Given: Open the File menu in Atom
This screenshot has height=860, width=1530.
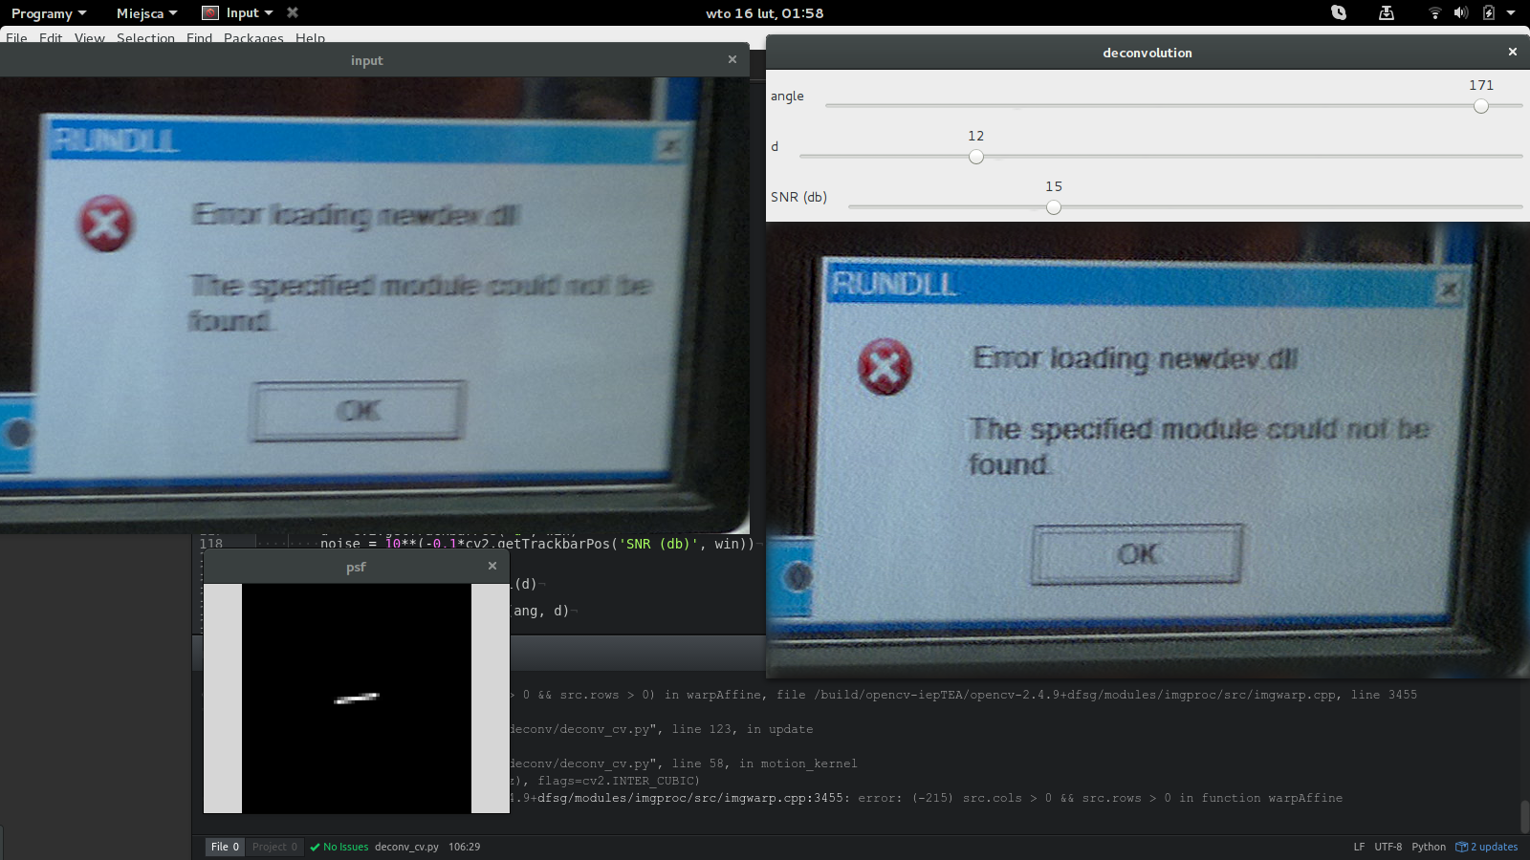Looking at the screenshot, I should pyautogui.click(x=16, y=38).
